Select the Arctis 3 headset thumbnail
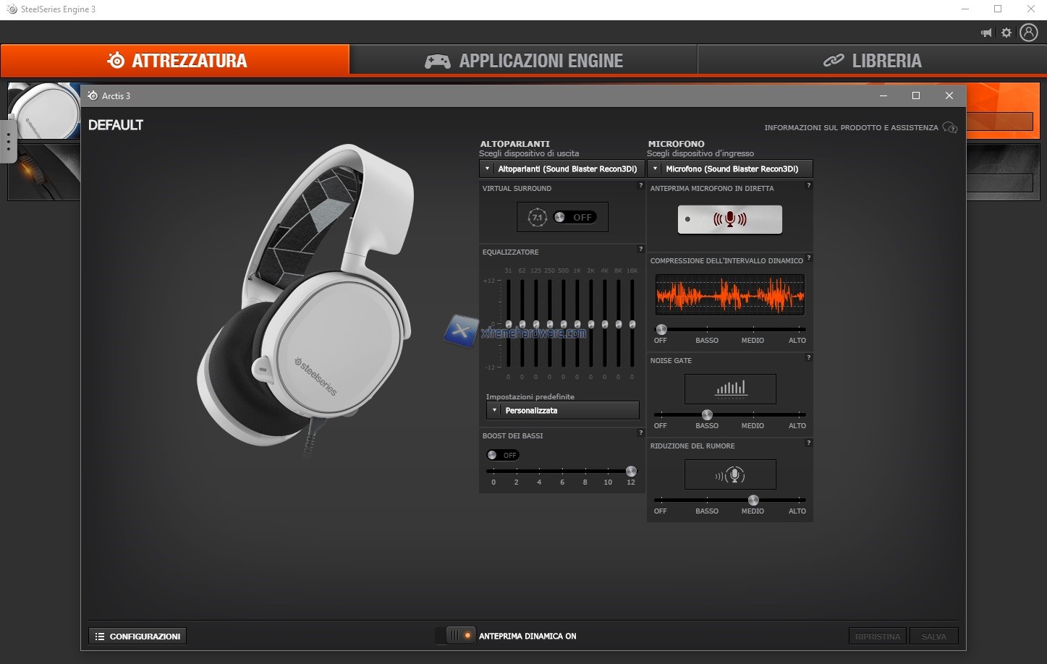 tap(43, 111)
